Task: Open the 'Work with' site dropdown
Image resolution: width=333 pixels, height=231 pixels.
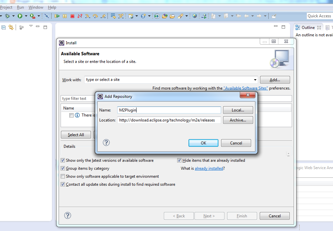Action: (255, 80)
